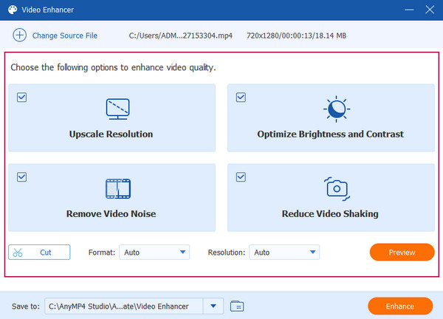This screenshot has width=443, height=319.
Task: Uncheck the Remove Video Noise checkbox
Action: click(21, 177)
